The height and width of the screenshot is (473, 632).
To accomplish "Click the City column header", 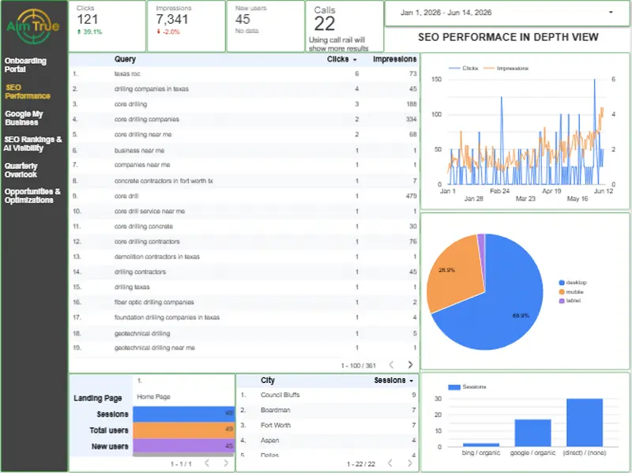I will pos(268,381).
